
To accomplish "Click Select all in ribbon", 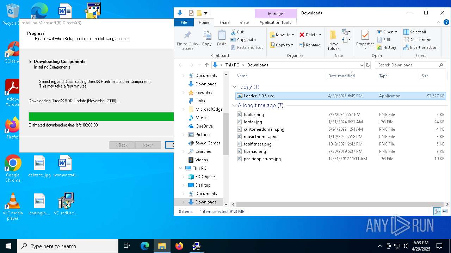I will pyautogui.click(x=415, y=32).
